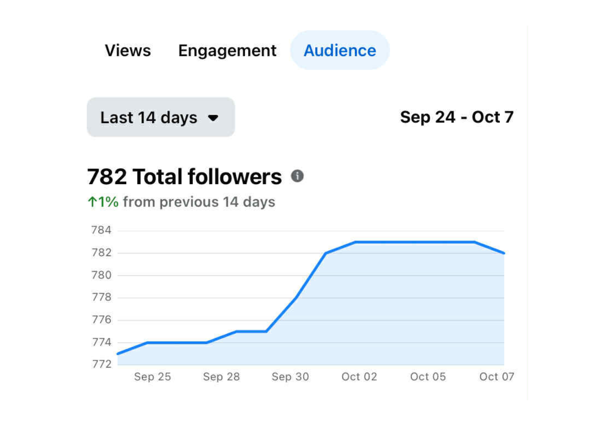Image resolution: width=602 pixels, height=426 pixels.
Task: Click the Oct 05 date axis label
Action: (428, 377)
